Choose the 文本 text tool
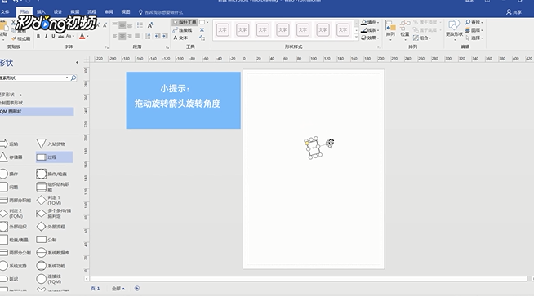 pos(180,38)
